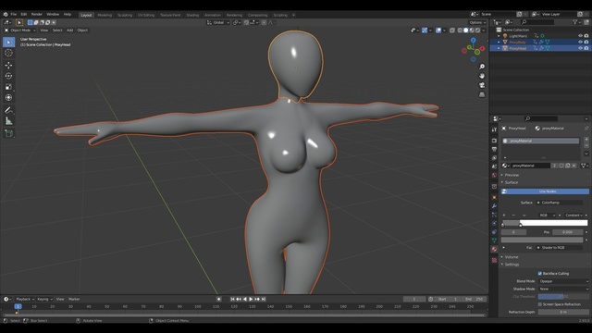592x333 pixels.
Task: Open the File menu
Action: 14,15
